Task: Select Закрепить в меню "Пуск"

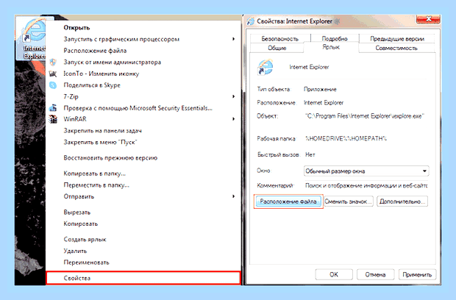Action: (x=100, y=142)
